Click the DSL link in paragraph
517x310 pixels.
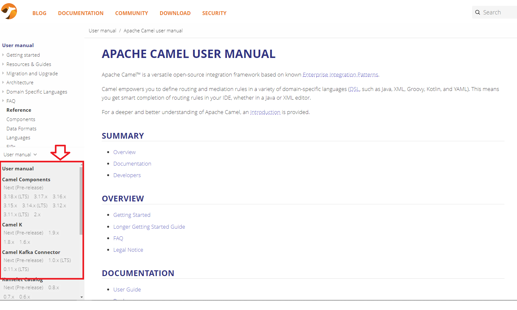click(x=354, y=89)
